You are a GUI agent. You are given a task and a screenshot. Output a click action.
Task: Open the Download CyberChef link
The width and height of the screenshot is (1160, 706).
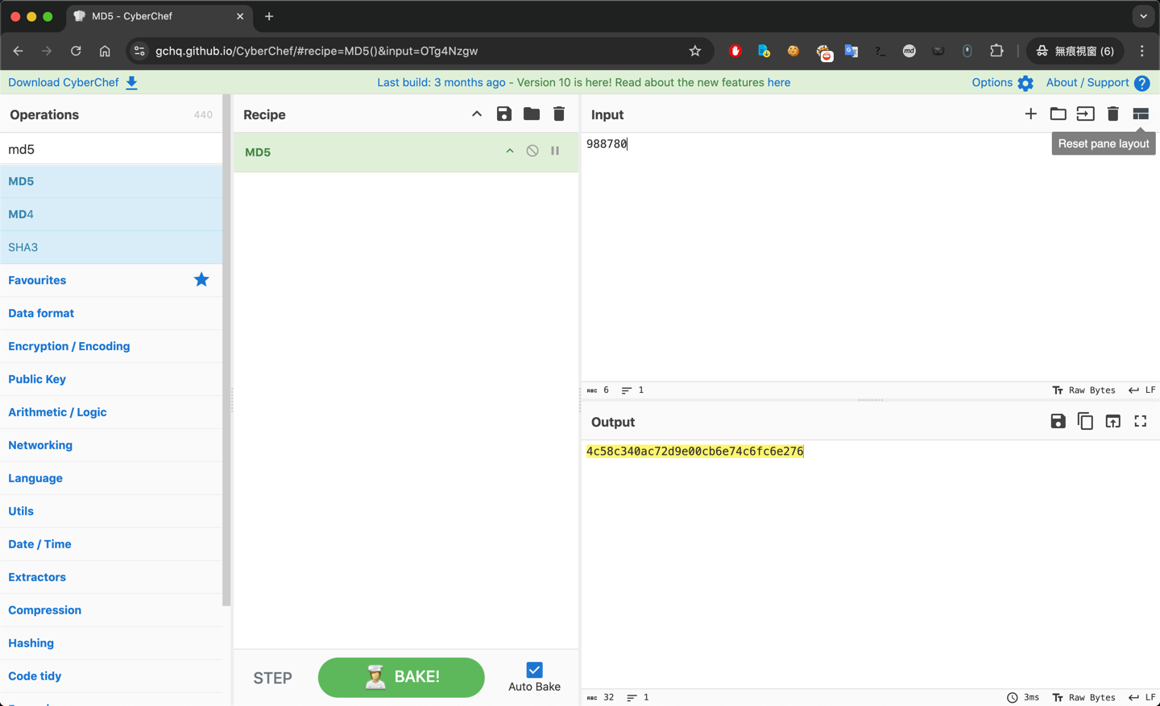click(73, 82)
